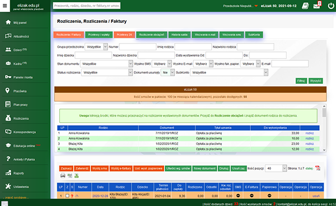Switch to Wezwania sms tab
The image size is (336, 206).
[231, 35]
